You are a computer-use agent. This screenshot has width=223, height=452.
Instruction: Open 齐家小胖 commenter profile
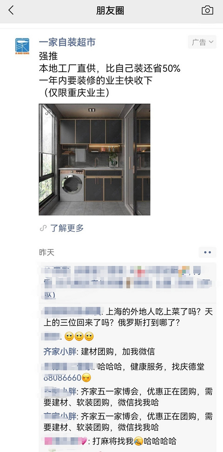pyautogui.click(x=60, y=351)
